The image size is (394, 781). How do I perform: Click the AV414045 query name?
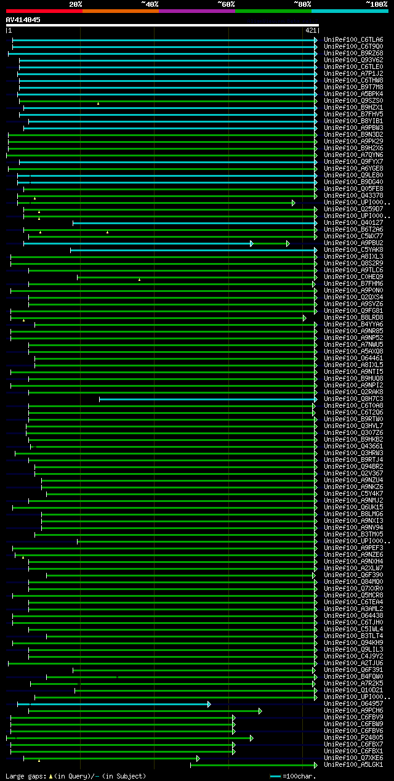click(23, 20)
